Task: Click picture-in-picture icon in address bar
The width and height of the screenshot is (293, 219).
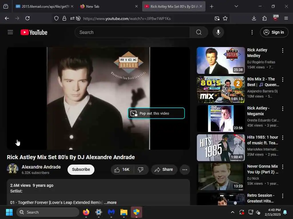Action: 217,18
